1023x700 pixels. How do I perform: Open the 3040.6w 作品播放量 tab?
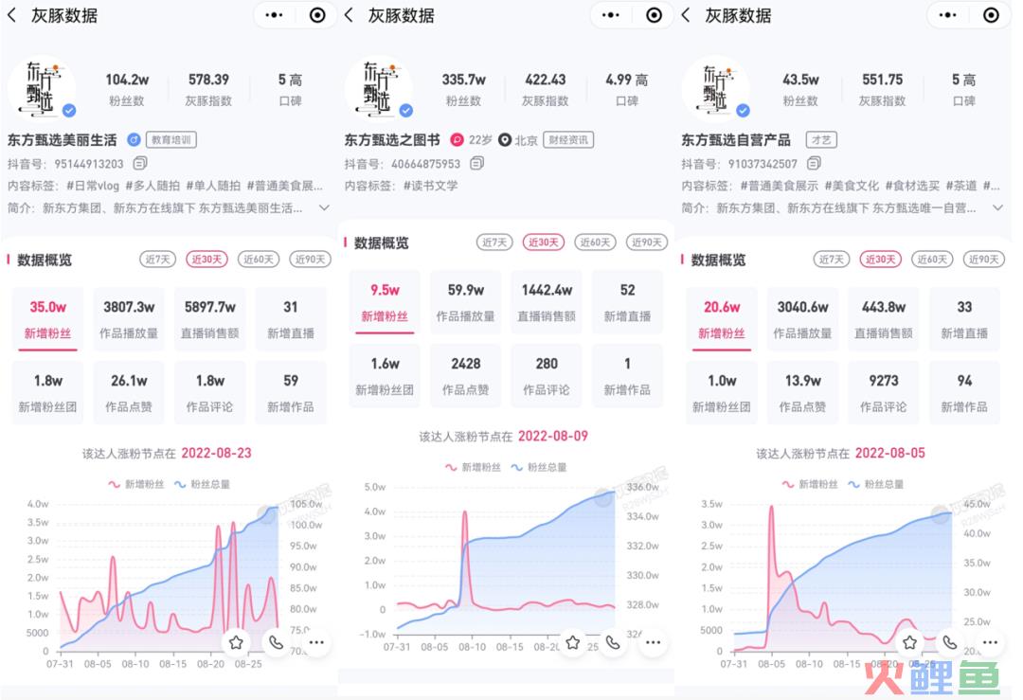coord(802,319)
